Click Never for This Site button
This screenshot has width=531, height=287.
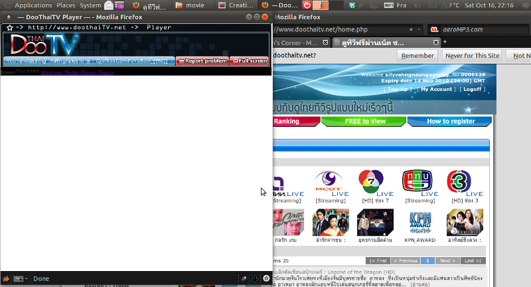pyautogui.click(x=472, y=56)
